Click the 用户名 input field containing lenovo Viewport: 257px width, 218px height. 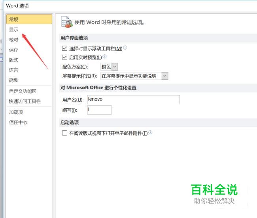point(133,99)
